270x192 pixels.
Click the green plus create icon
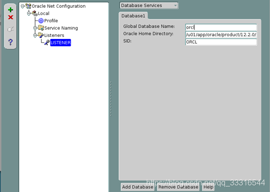point(11,10)
